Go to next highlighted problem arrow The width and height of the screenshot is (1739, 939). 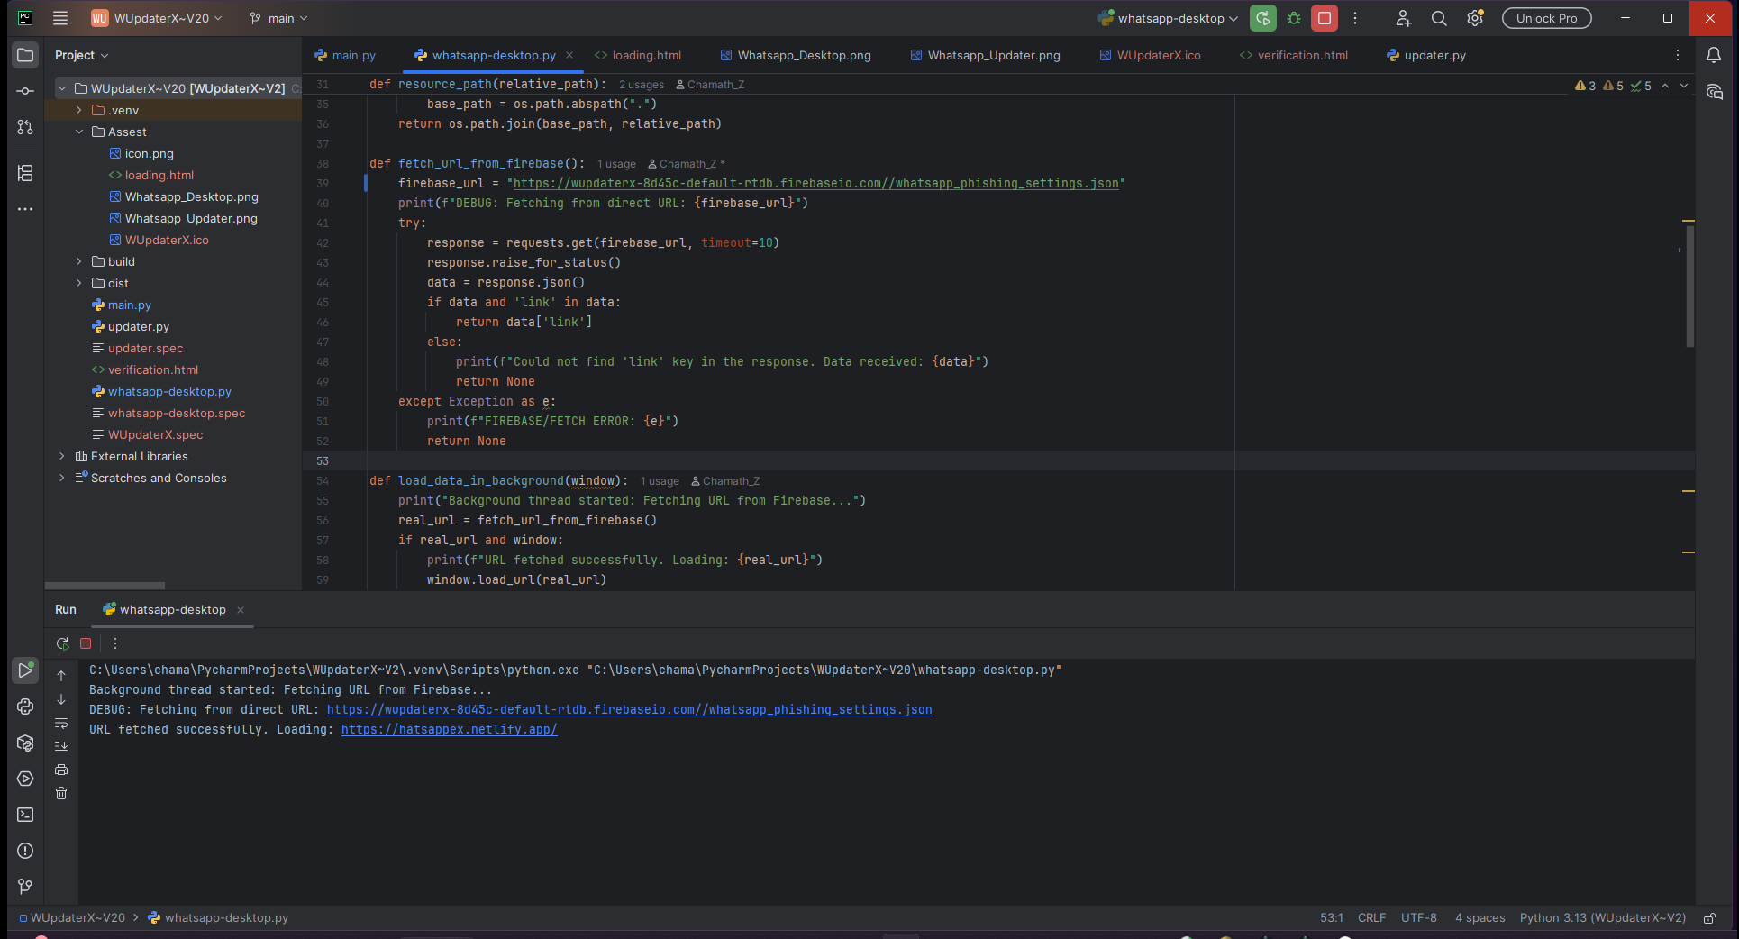[x=1683, y=86]
